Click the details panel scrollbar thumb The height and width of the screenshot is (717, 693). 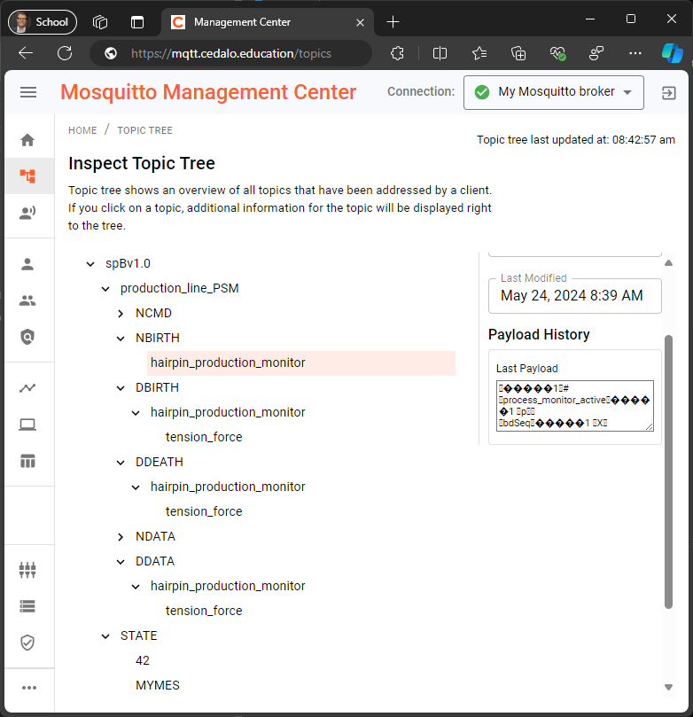(x=668, y=472)
